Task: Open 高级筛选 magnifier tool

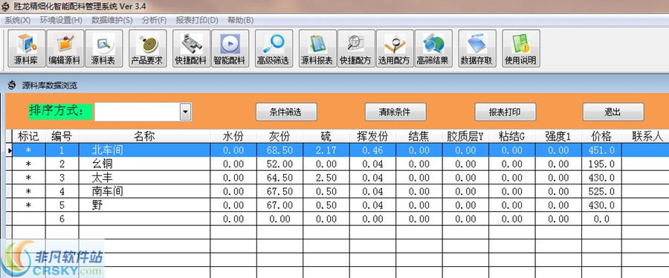Action: tap(274, 48)
